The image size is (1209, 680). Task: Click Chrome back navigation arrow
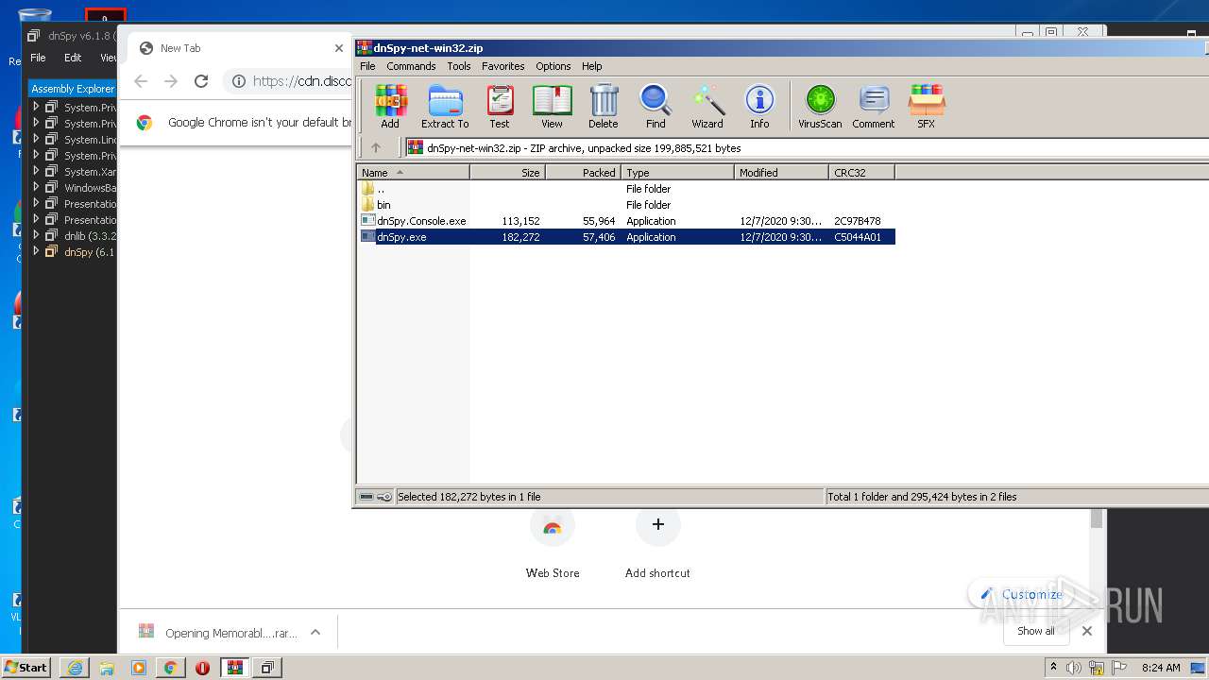pyautogui.click(x=141, y=81)
